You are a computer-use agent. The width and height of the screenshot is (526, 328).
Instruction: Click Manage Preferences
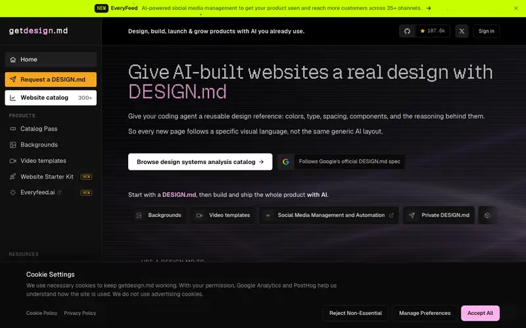click(425, 314)
